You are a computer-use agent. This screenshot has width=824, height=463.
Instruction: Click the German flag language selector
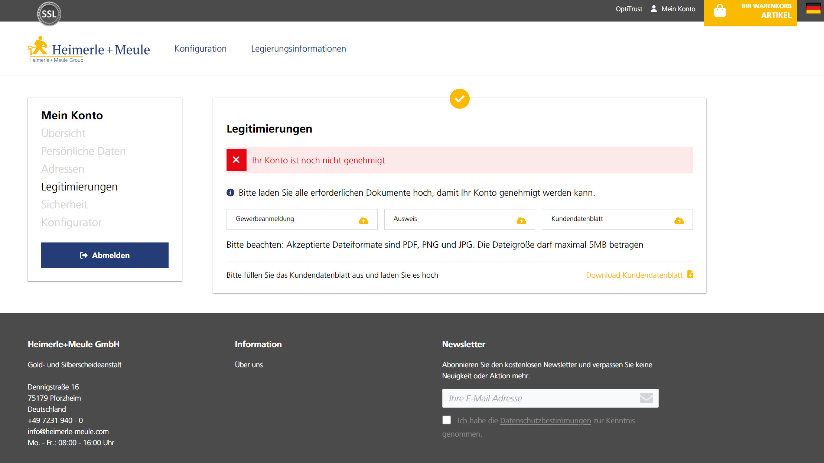(813, 9)
